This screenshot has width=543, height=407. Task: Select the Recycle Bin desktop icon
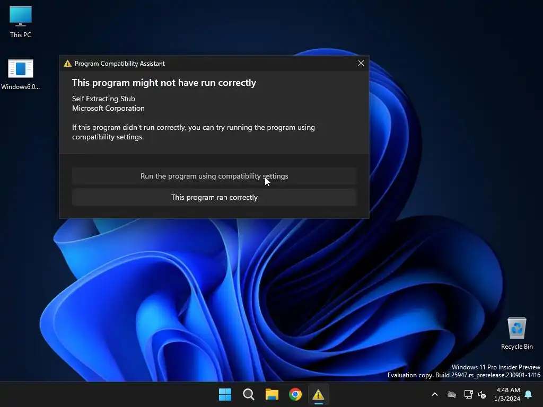516,333
